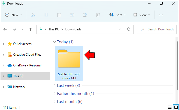Click the Earlier this month (1) header
The width and height of the screenshot is (179, 110).
point(76,94)
